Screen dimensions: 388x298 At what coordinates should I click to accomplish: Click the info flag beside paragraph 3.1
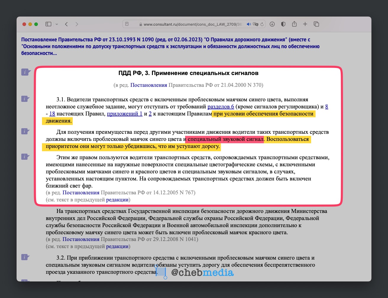[25, 99]
